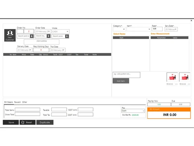
Task: Click the INR 0.00 bill amount
Action: (170, 115)
